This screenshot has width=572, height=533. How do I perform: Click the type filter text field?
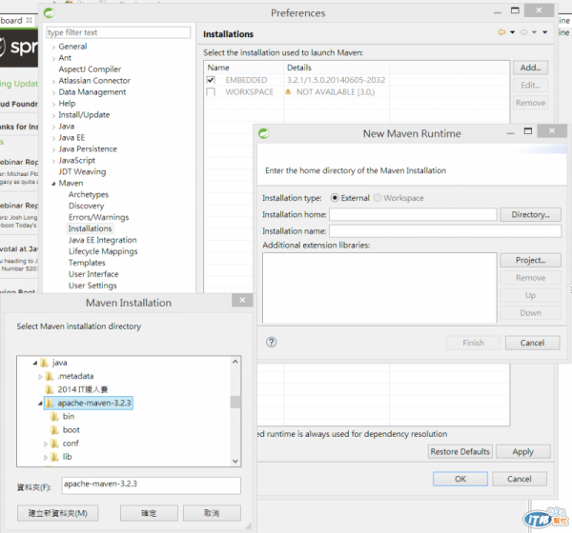pyautogui.click(x=118, y=32)
